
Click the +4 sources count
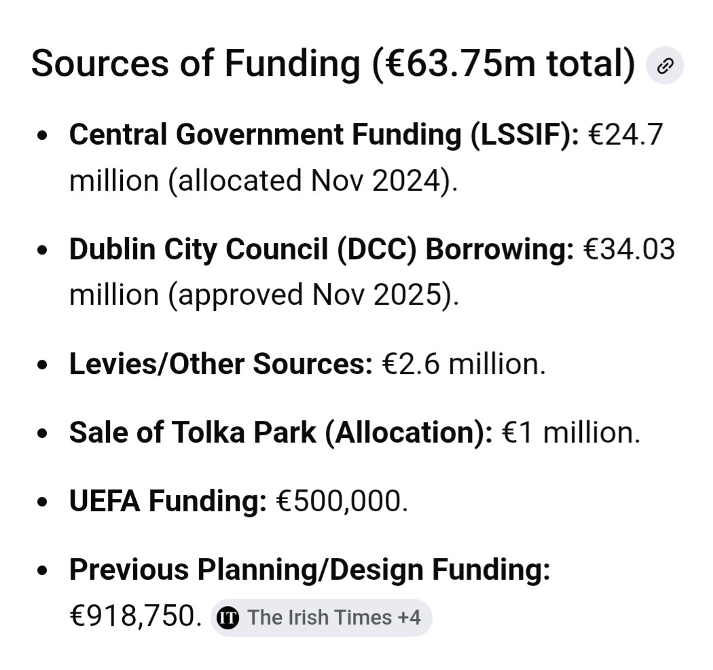point(409,618)
